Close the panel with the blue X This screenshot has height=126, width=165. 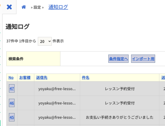[9, 7]
